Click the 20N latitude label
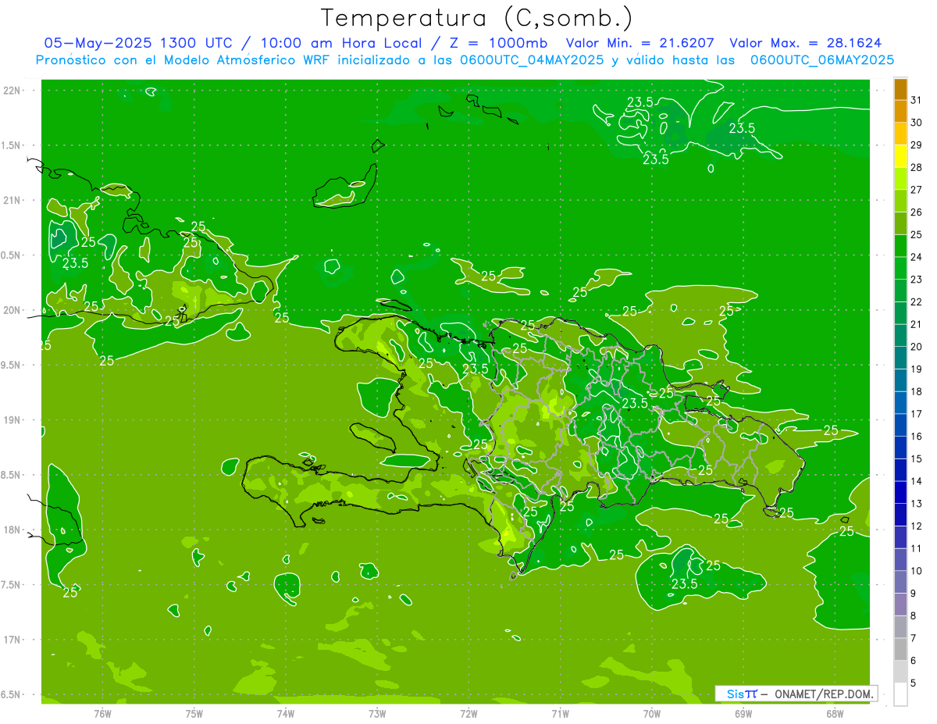 (x=12, y=310)
